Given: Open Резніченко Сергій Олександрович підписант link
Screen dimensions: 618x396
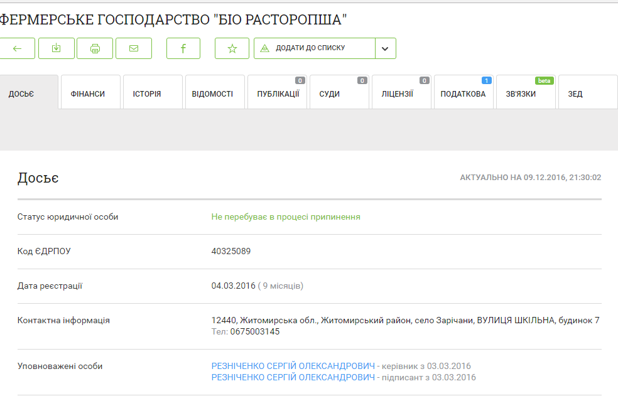Looking at the screenshot, I should pos(293,377).
